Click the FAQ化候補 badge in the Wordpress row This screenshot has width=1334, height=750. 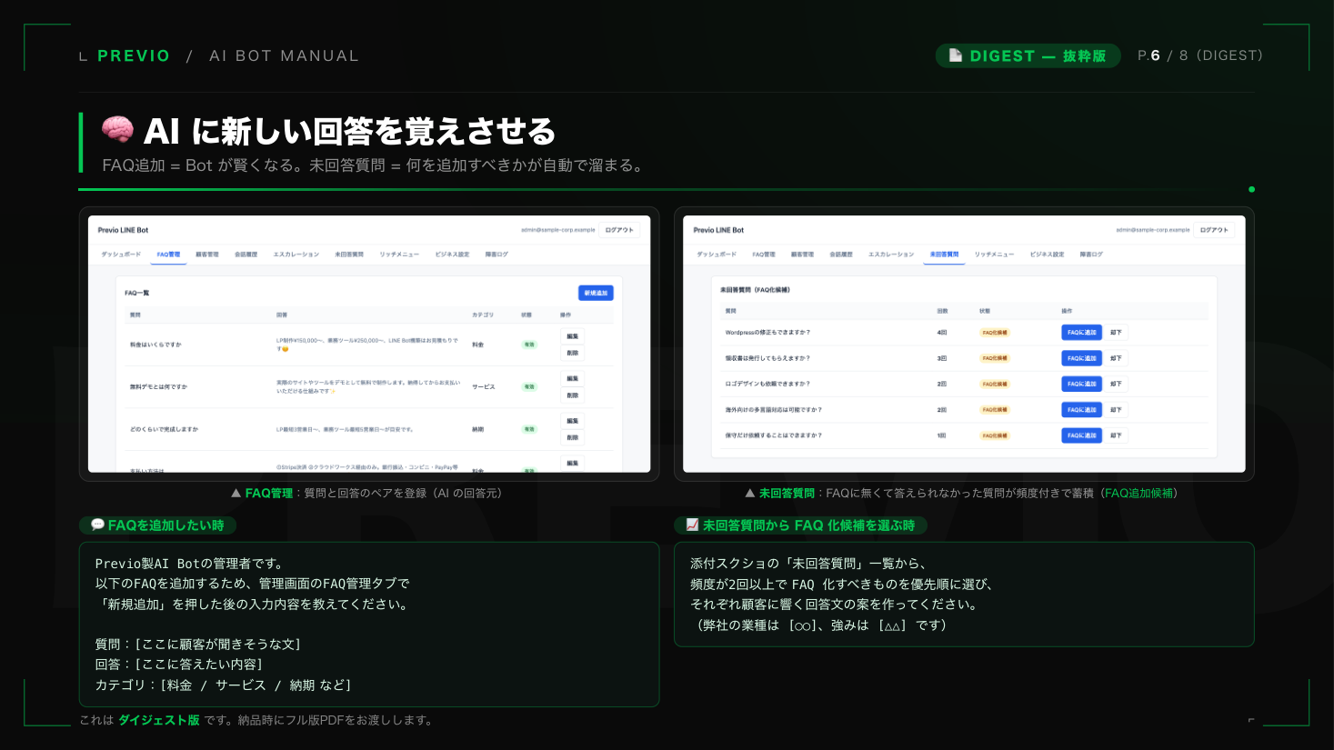(994, 333)
